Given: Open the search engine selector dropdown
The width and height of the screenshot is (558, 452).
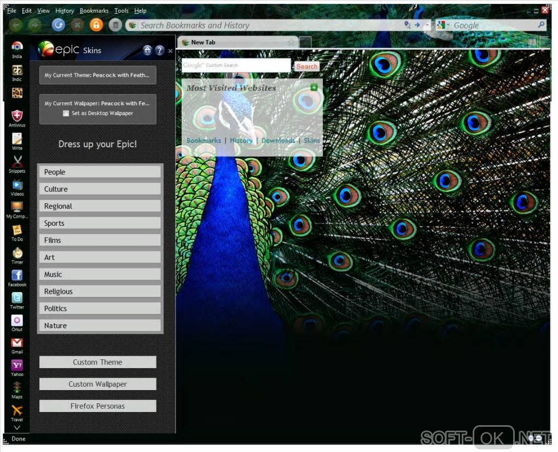Looking at the screenshot, I should (x=443, y=25).
